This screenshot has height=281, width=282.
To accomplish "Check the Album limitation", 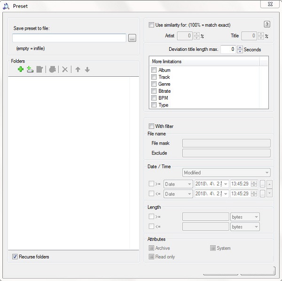I will tap(154, 70).
